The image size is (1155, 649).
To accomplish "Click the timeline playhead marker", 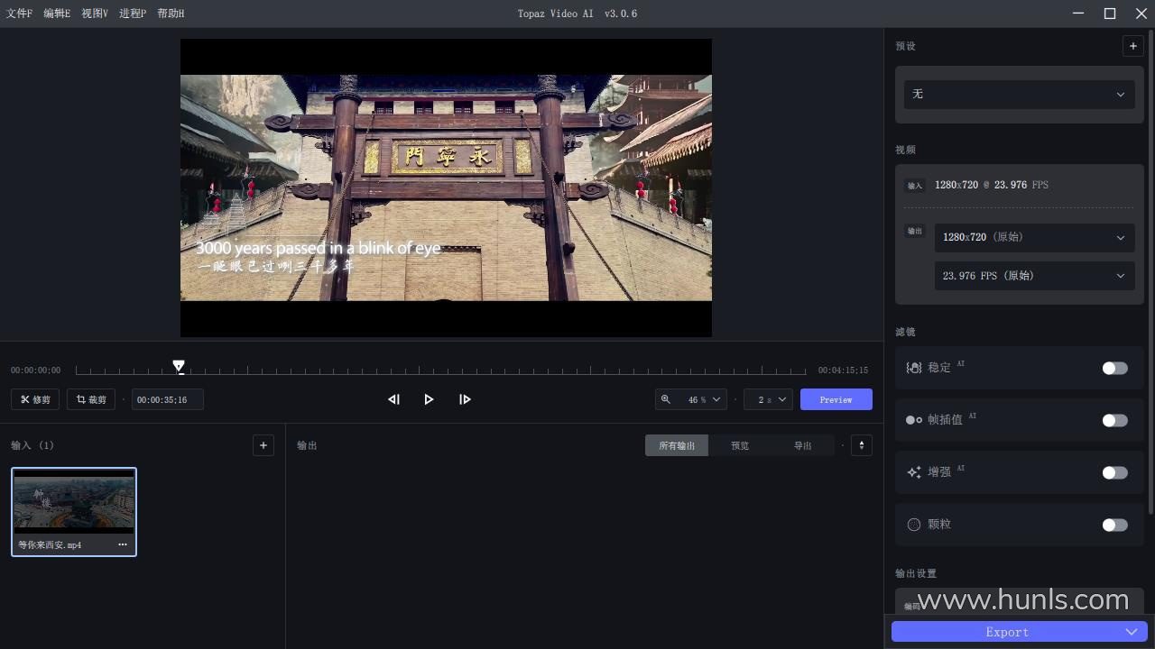I will (x=179, y=366).
